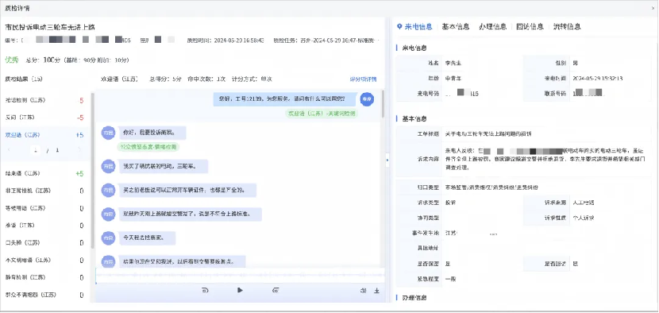Click the message about 电动三轮车 purchase
This screenshot has width=659, height=313.
(163, 166)
